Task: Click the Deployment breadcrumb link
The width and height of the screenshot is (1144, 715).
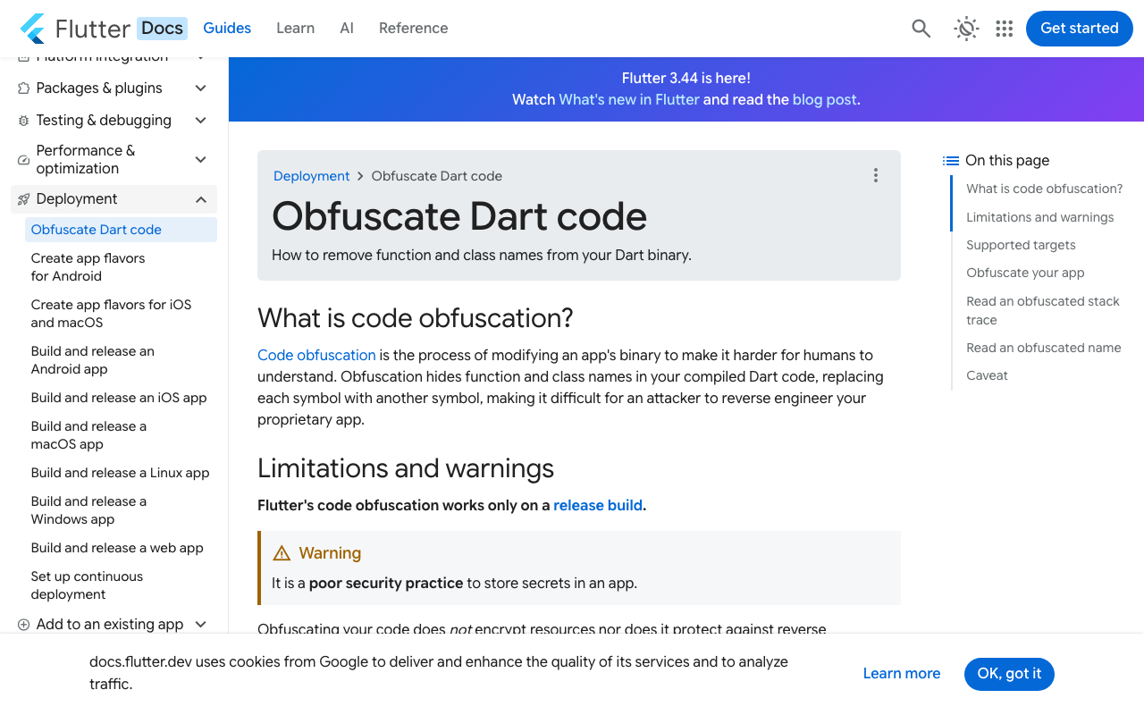Action: pos(312,176)
